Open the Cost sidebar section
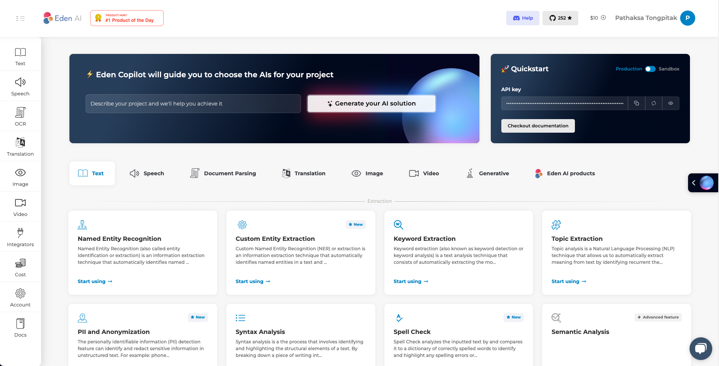The height and width of the screenshot is (366, 719). tap(20, 266)
